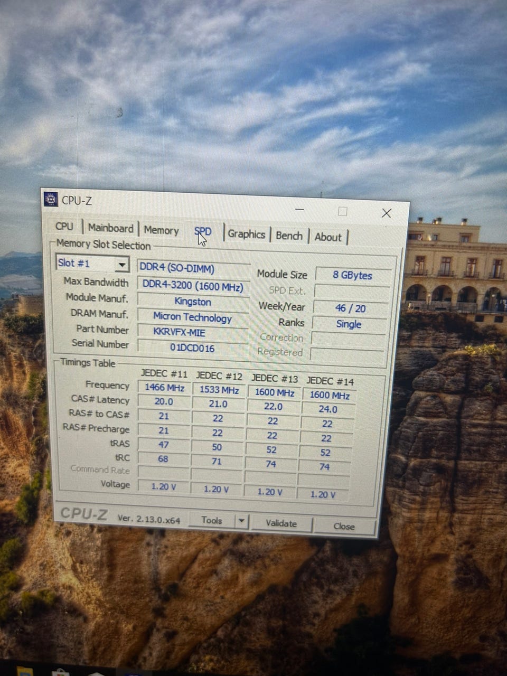Click the Close button at bottom
Screen dimensions: 507x676
coord(344,526)
